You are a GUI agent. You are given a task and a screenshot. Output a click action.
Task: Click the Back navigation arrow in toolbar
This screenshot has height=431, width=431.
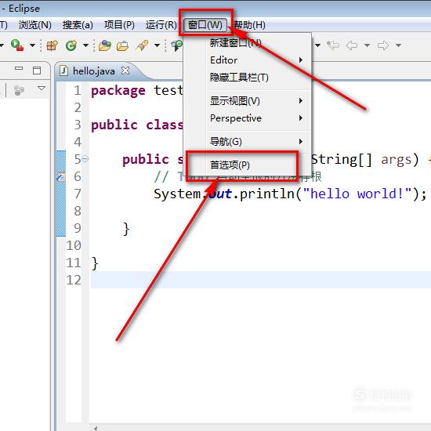[x=352, y=45]
